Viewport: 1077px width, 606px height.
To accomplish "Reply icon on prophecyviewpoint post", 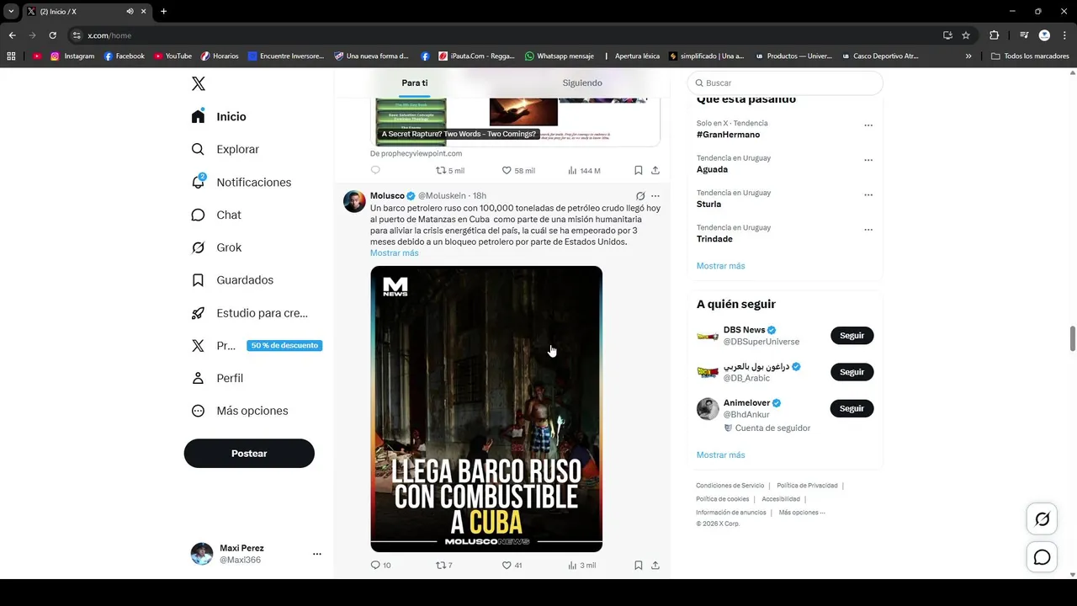I will [x=375, y=170].
